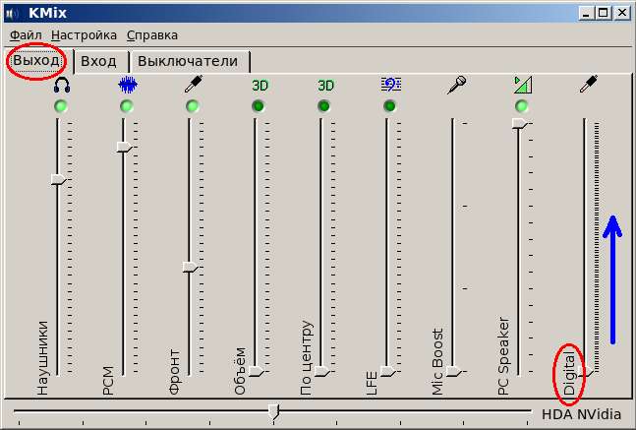Click the LFE bass clef icon
Image resolution: width=636 pixels, height=430 pixels.
coord(390,85)
